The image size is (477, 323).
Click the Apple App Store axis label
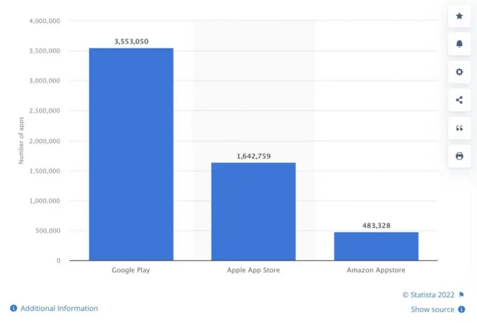(253, 270)
